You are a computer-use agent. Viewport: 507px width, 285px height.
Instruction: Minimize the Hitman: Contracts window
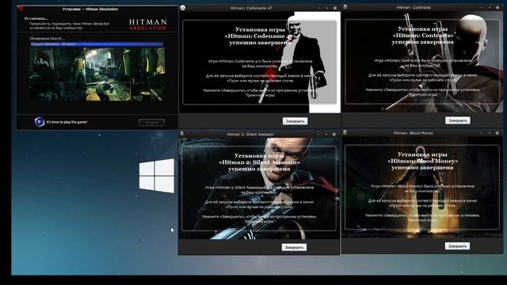[x=482, y=7]
